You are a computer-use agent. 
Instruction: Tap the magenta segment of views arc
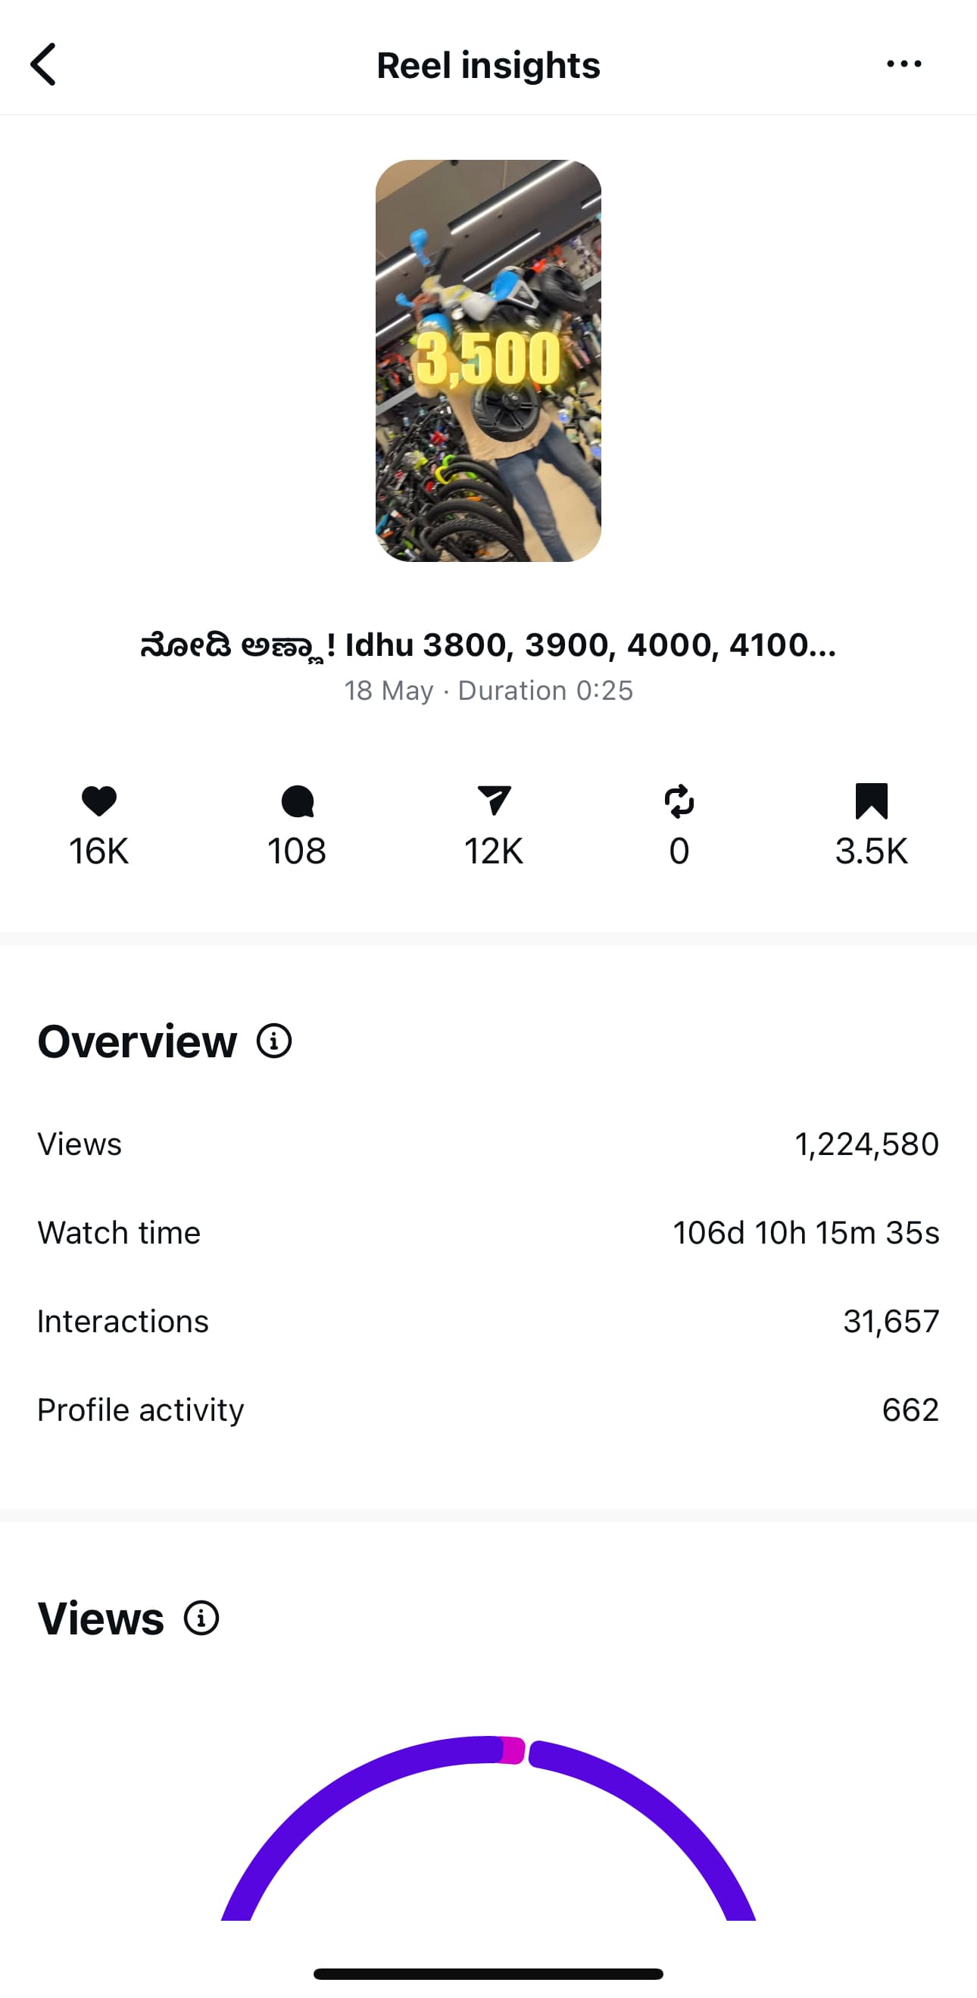513,1750
